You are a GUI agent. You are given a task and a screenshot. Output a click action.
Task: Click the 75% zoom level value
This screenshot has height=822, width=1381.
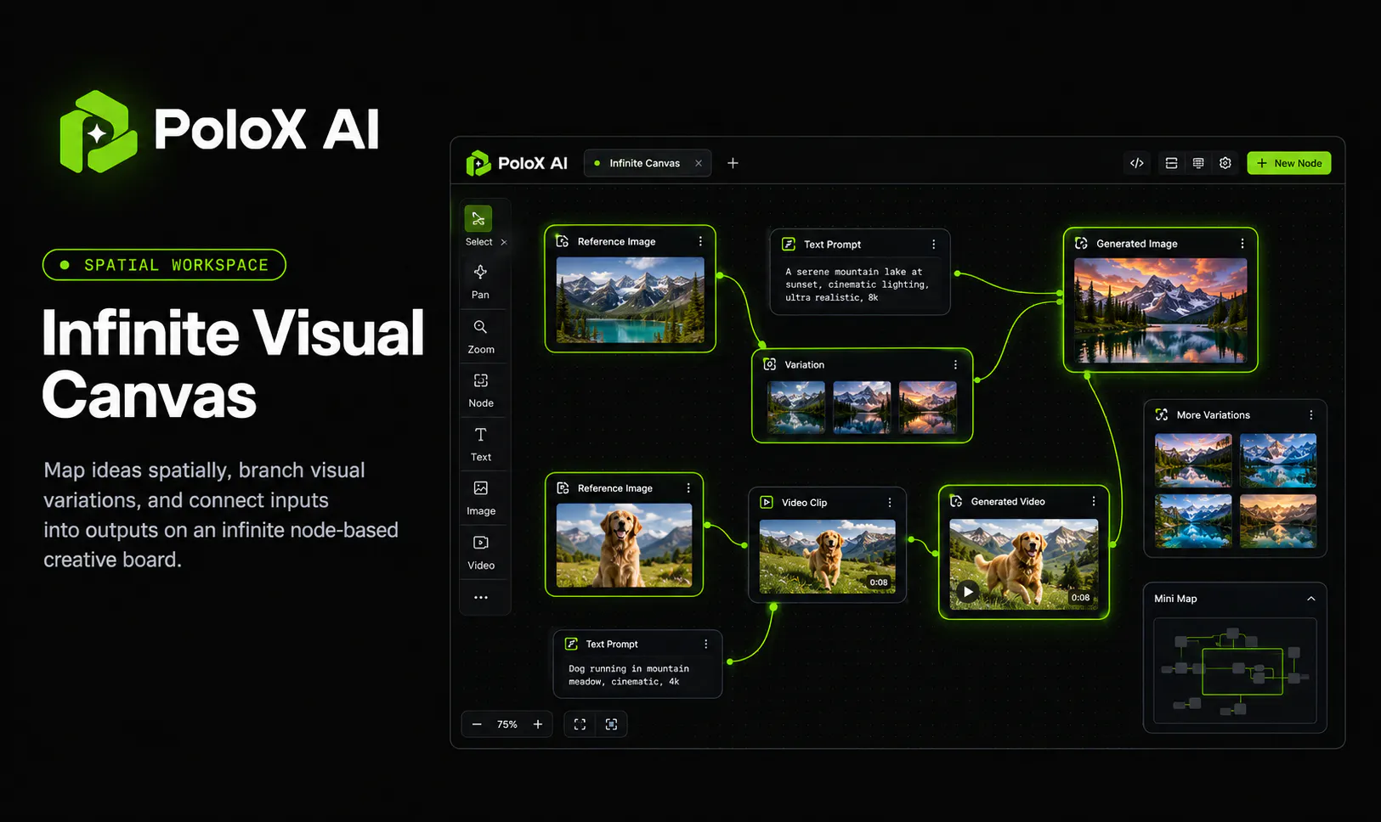(x=507, y=724)
